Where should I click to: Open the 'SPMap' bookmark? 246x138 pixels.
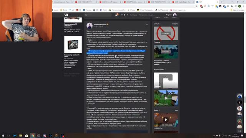pos(131,10)
